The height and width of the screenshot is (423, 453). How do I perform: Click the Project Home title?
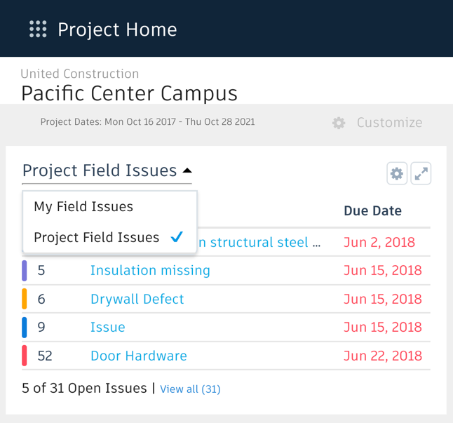pos(117,29)
